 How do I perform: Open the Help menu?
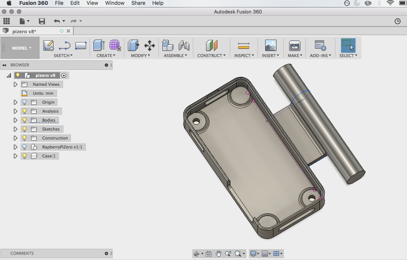[x=157, y=3]
